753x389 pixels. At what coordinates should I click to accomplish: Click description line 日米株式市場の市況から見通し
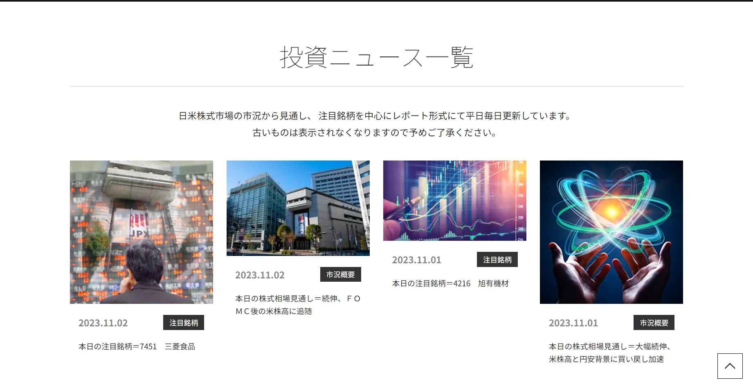[375, 116]
